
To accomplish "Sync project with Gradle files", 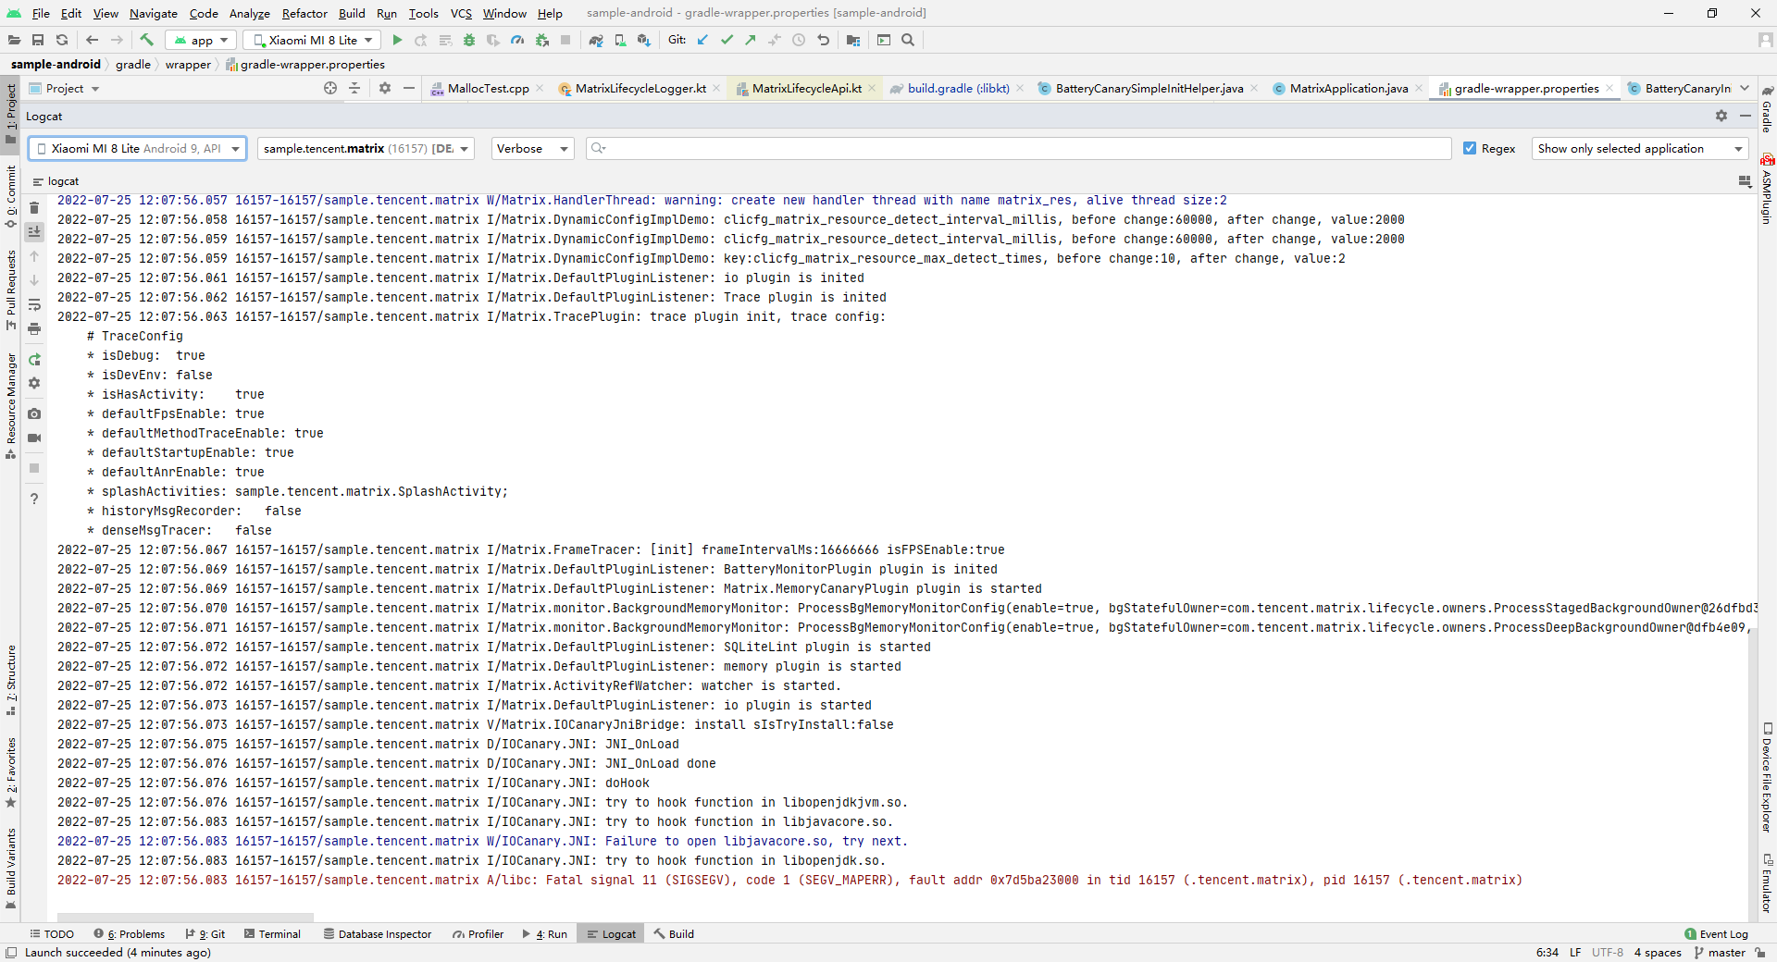I will click(596, 40).
